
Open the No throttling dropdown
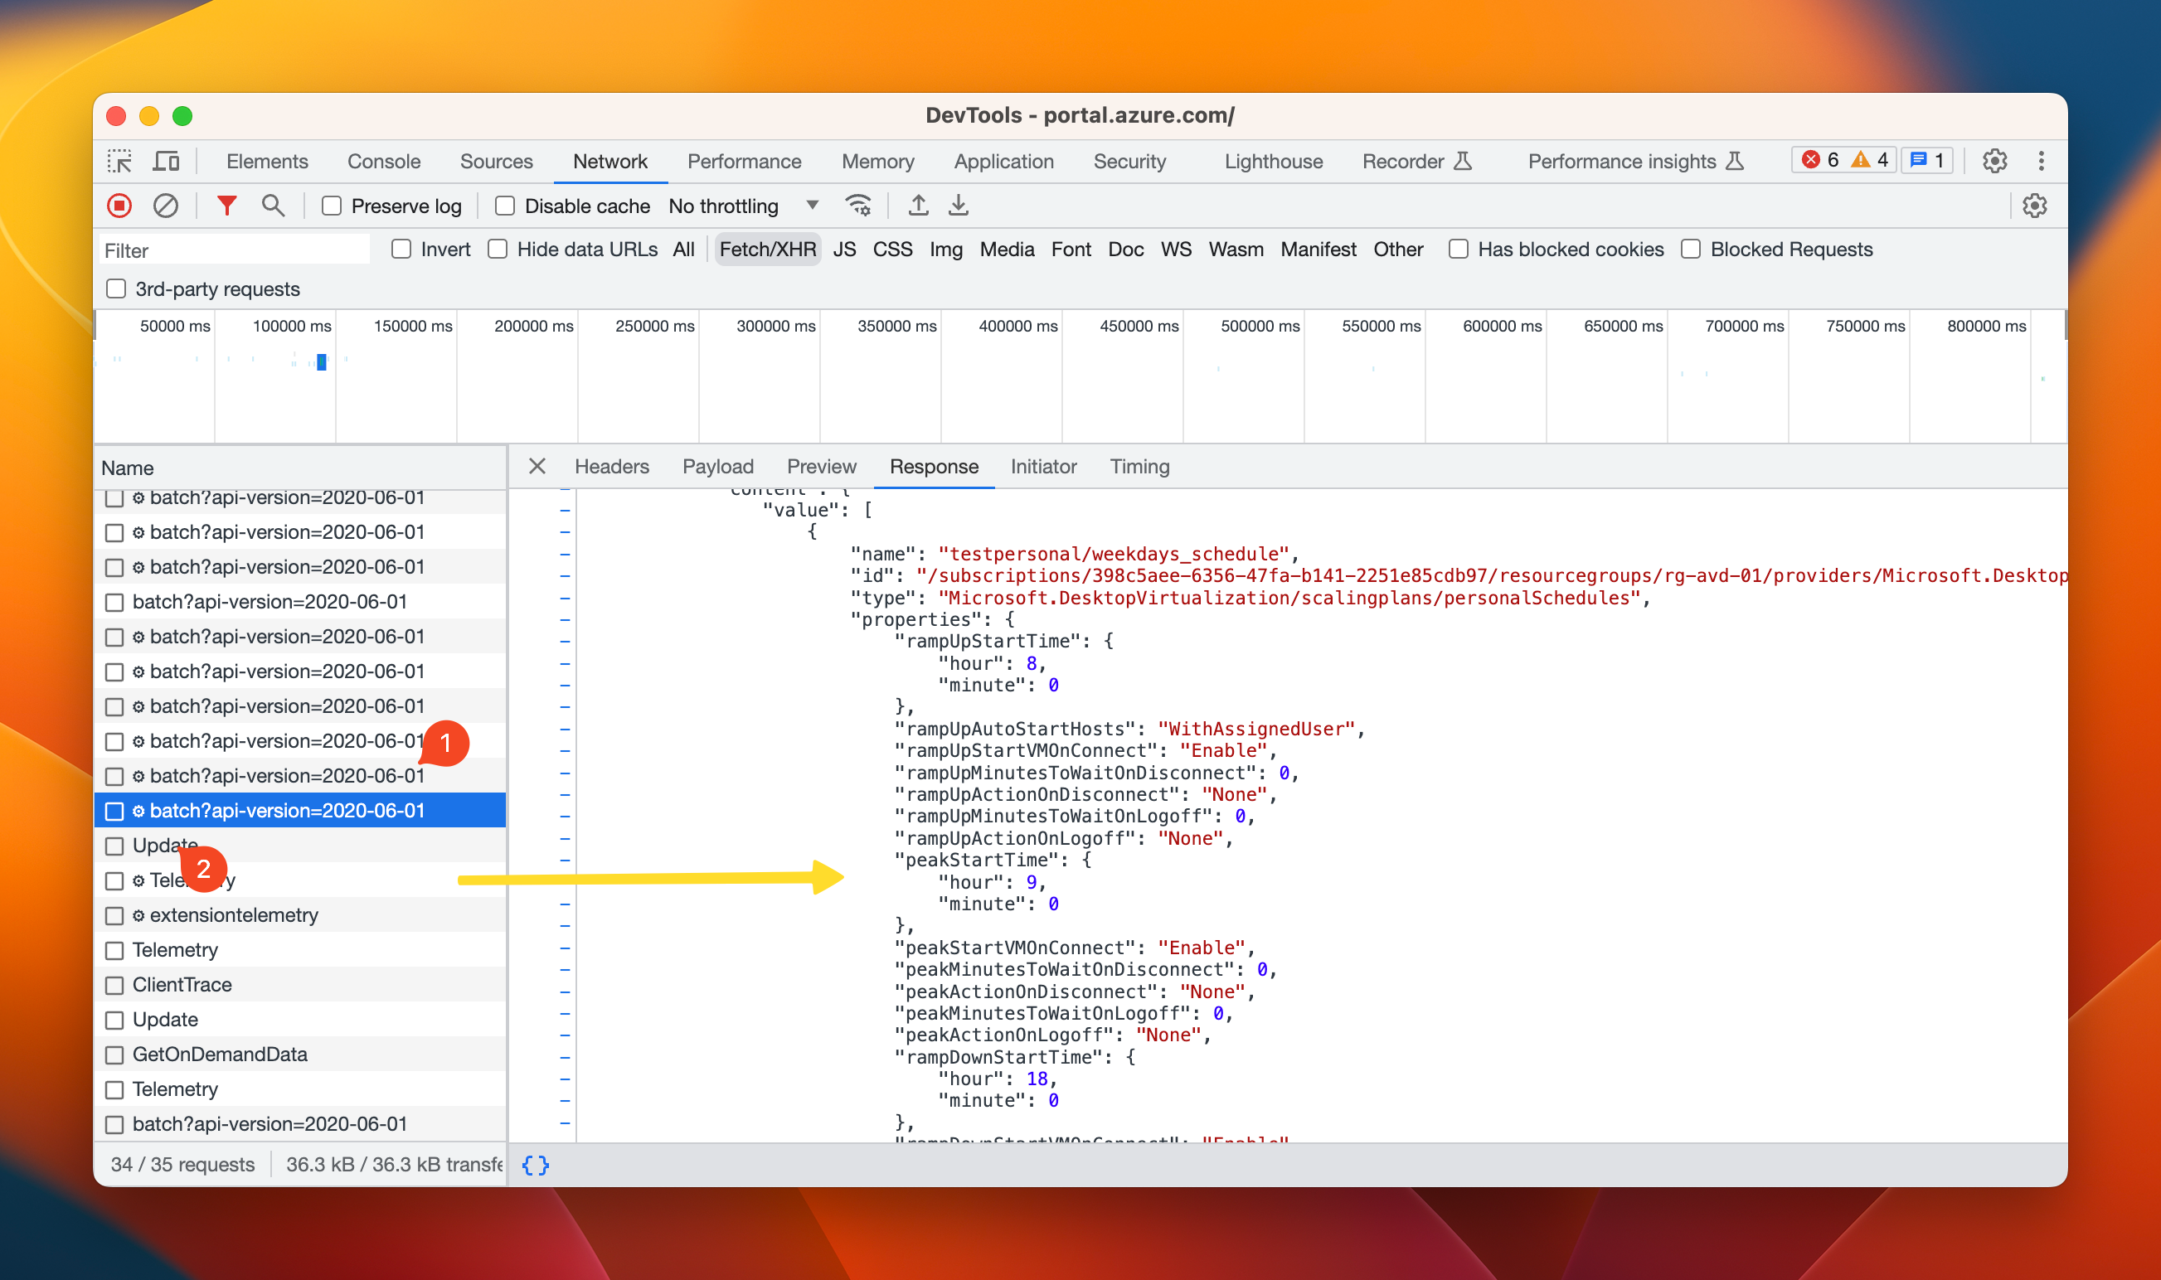coord(743,206)
